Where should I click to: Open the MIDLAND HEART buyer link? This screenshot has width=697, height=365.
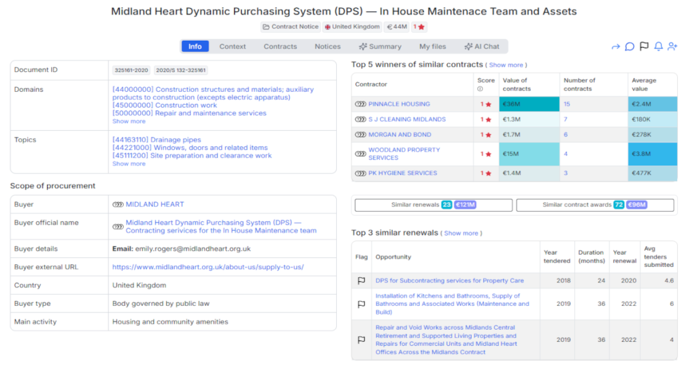[155, 204]
